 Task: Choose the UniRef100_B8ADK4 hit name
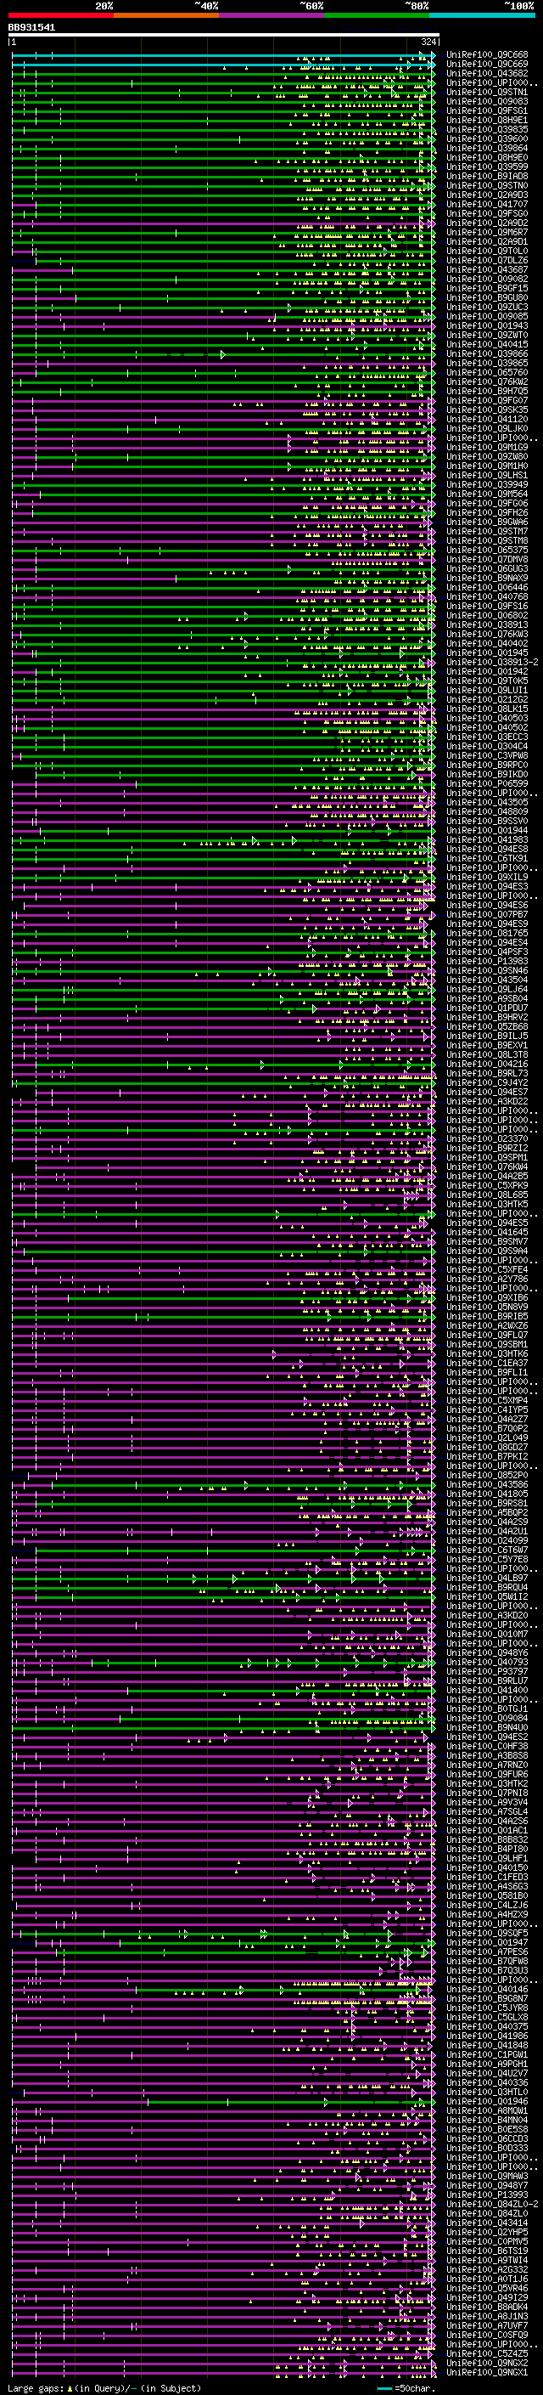tap(486, 2306)
